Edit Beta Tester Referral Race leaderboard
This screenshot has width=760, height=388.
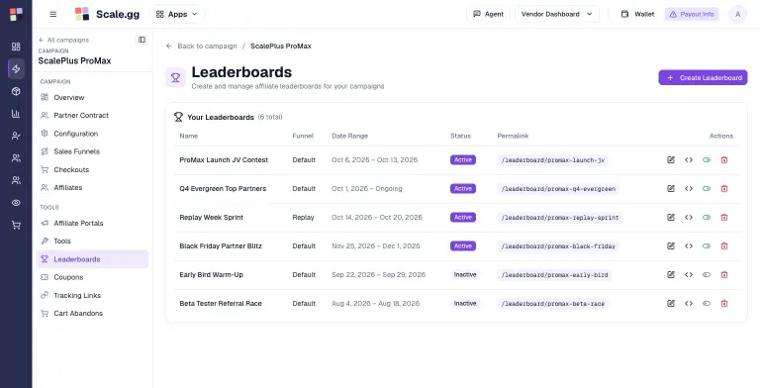pos(671,304)
